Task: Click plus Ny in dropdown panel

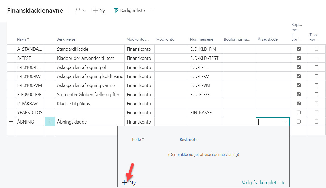Action: 129,183
